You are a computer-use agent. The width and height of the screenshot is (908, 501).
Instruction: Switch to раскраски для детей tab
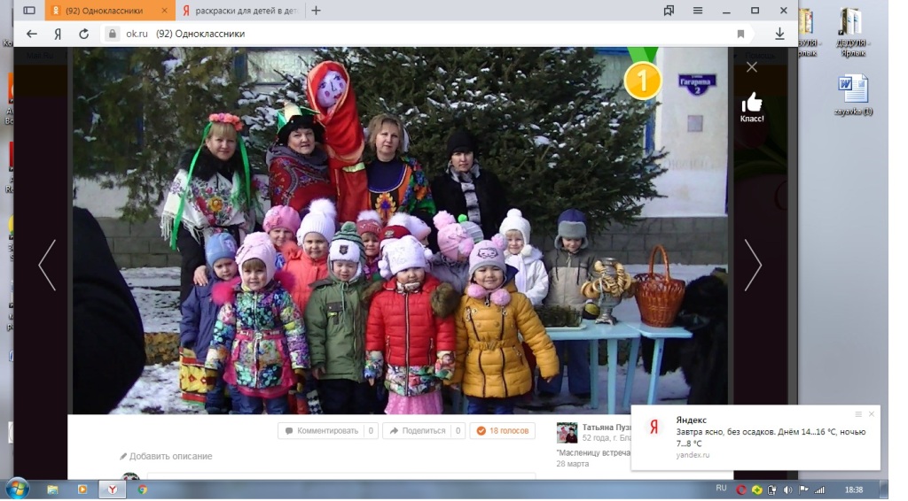[238, 11]
